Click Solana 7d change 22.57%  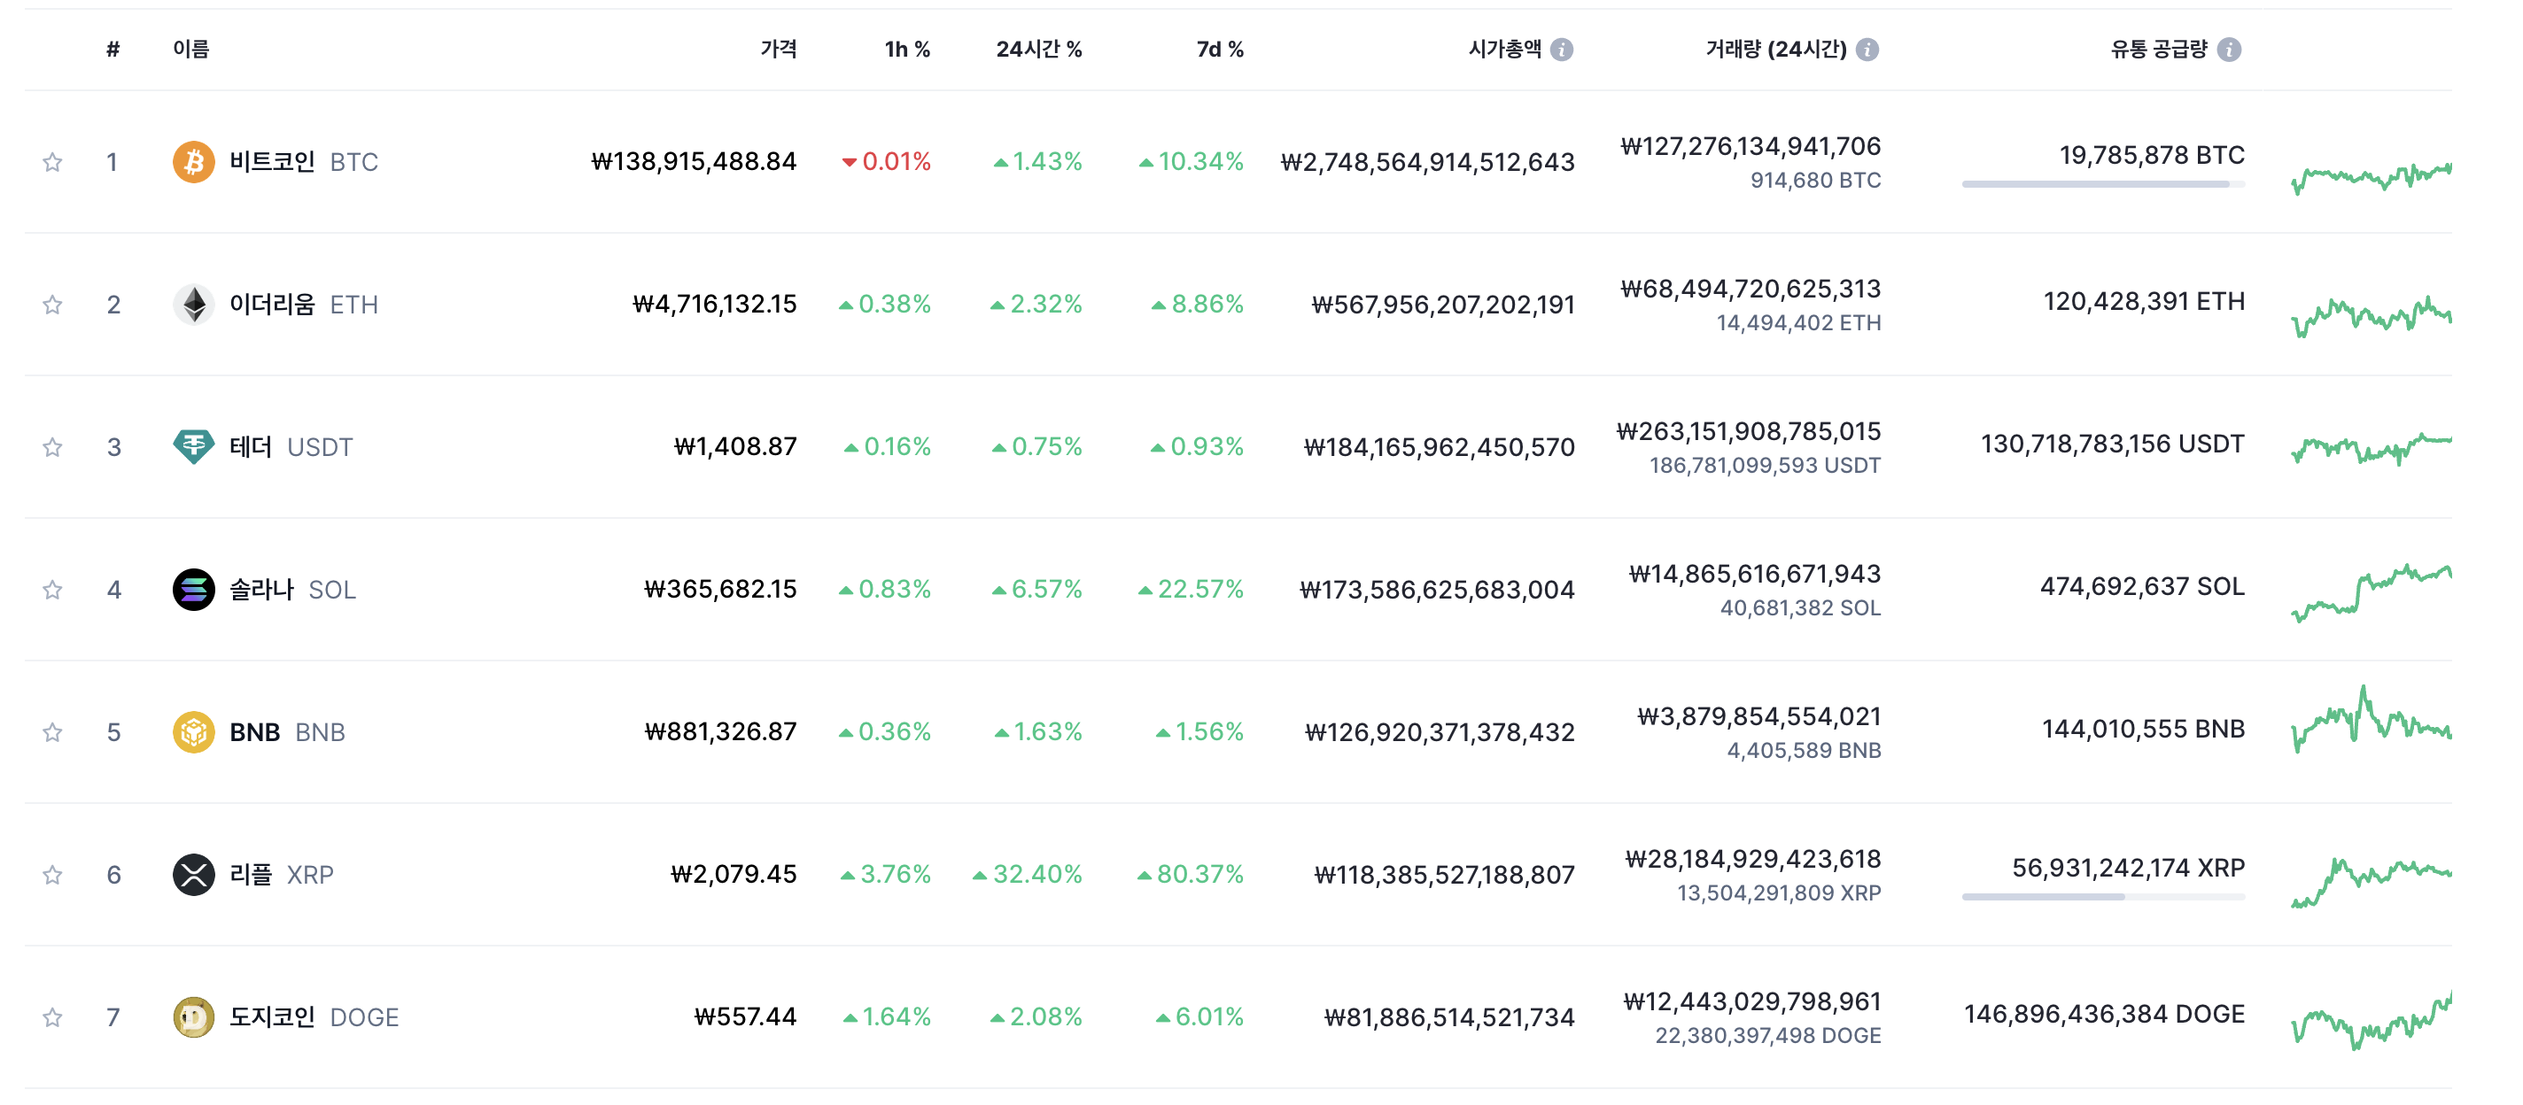1191,589
